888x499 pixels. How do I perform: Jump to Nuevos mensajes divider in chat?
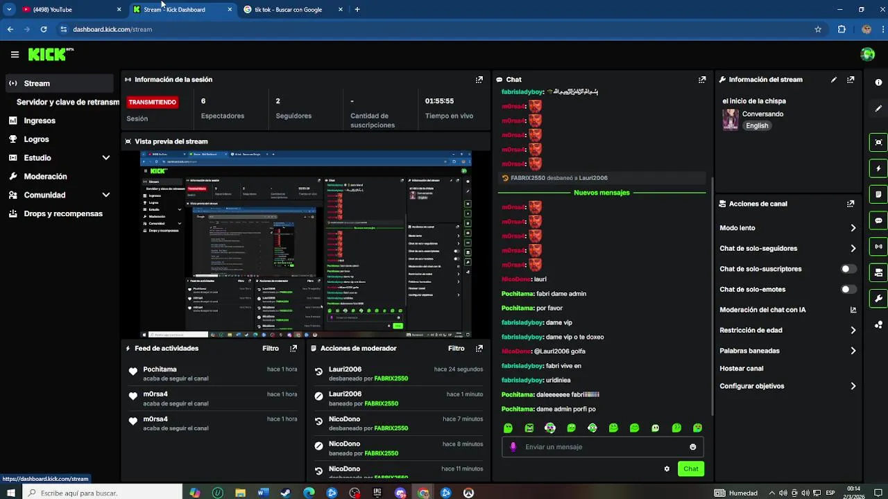(601, 193)
